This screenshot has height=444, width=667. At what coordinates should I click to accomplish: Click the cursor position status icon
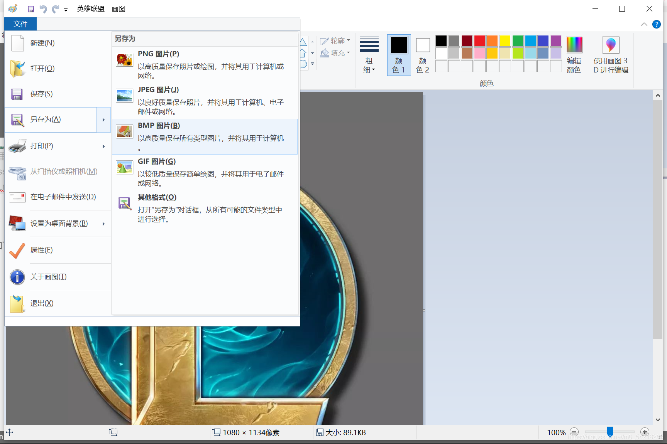(x=10, y=432)
